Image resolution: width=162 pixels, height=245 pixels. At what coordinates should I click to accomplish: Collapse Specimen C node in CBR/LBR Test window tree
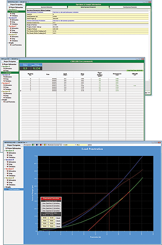pyautogui.click(x=2, y=83)
